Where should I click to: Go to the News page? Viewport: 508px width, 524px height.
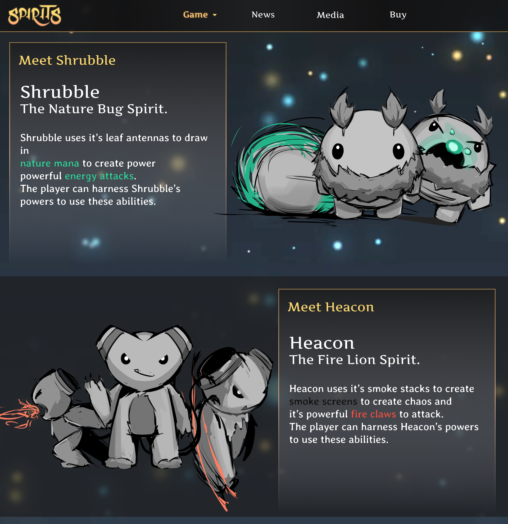coord(263,15)
